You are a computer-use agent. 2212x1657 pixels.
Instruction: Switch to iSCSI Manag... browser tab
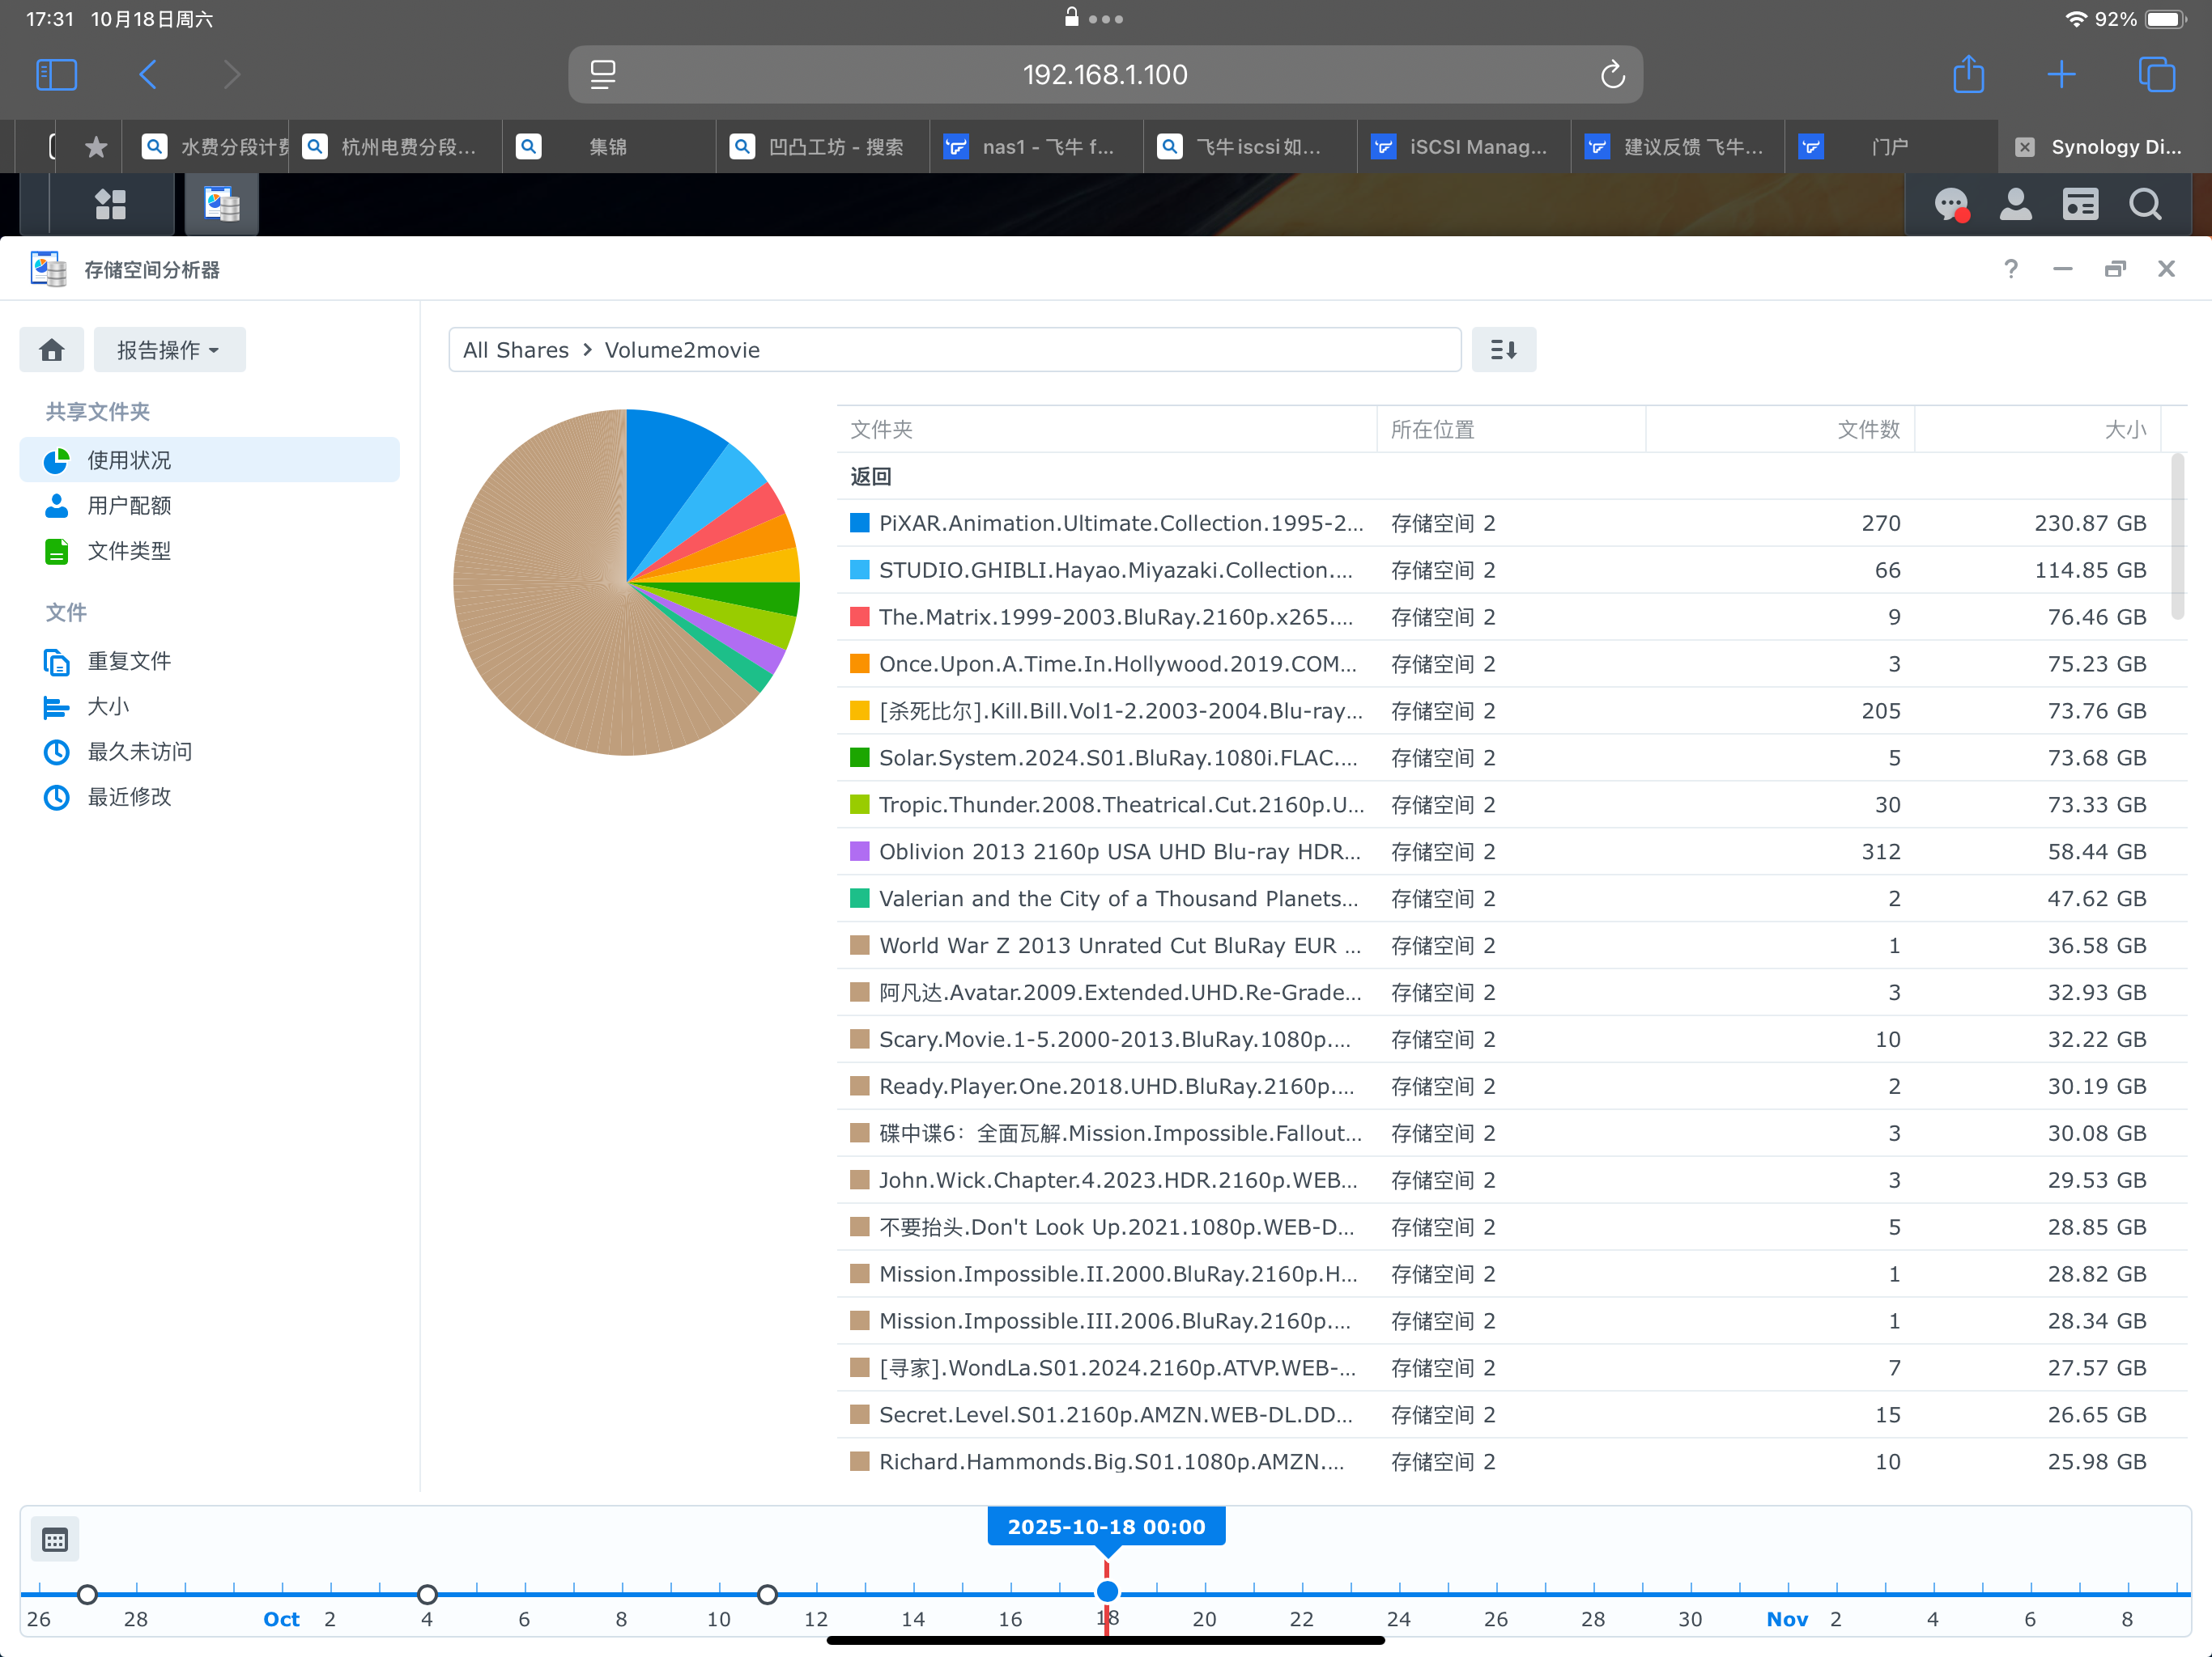1464,147
